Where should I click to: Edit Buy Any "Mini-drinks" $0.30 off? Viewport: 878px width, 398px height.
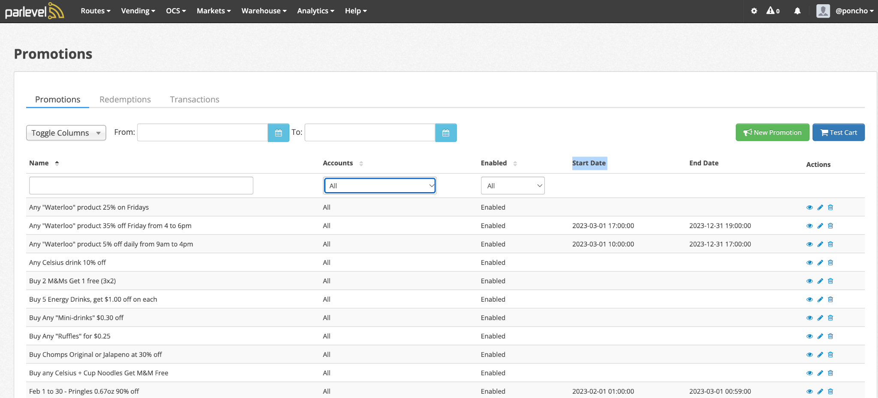point(820,318)
